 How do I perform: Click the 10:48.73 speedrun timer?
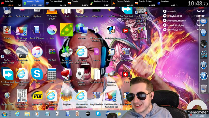[x=198, y=3]
